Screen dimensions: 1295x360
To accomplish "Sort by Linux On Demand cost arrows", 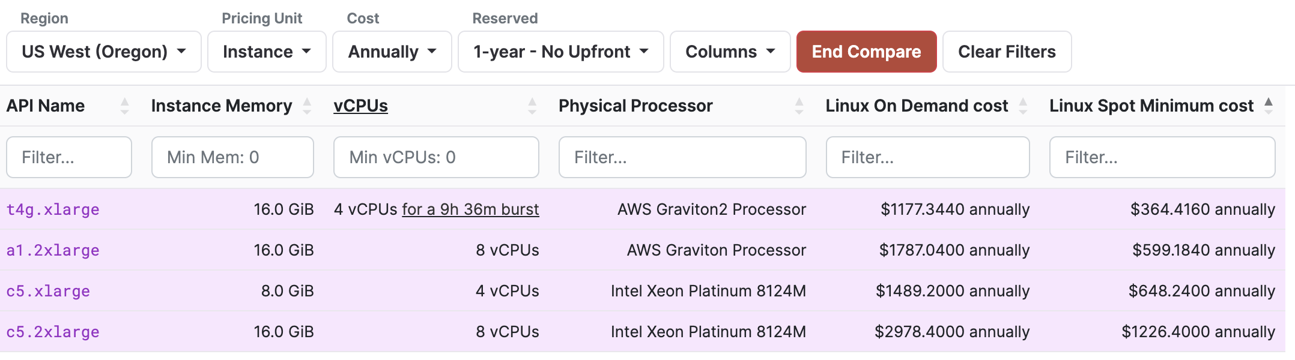I will coord(1023,106).
